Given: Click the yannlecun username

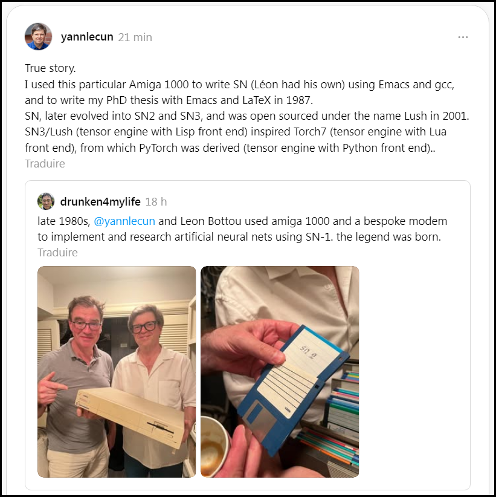Looking at the screenshot, I should [x=87, y=37].
